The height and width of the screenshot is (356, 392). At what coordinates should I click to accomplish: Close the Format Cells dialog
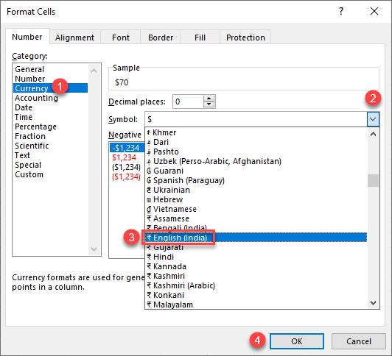374,11
